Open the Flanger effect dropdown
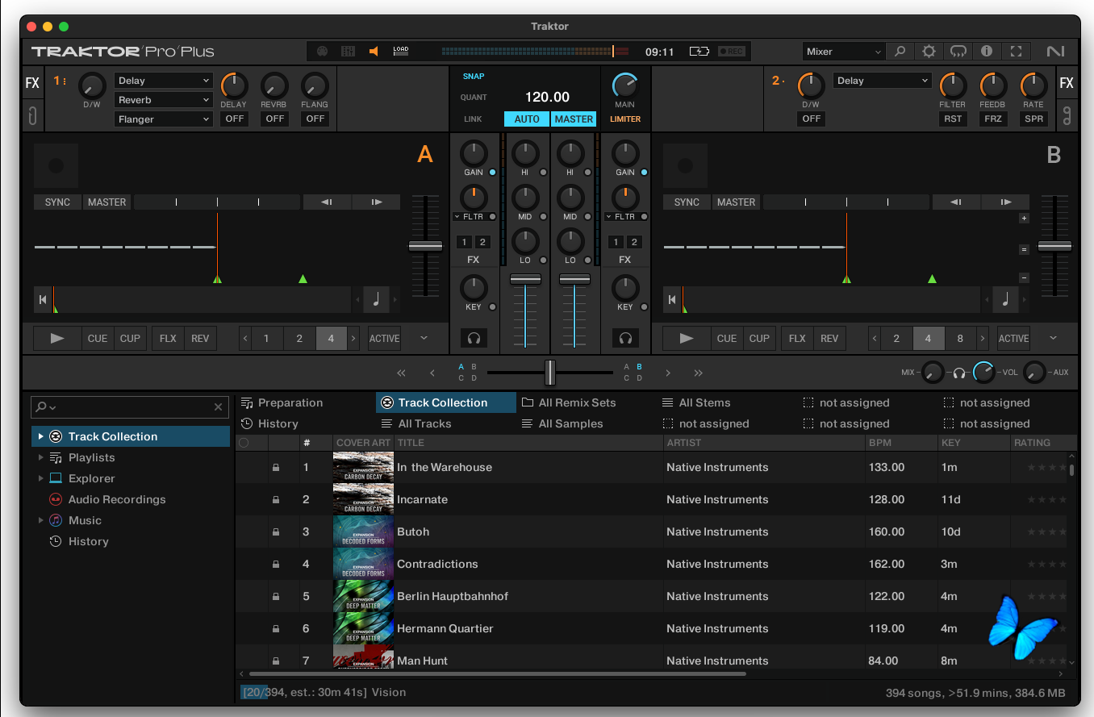Screen dimensions: 1094x717 click(x=164, y=119)
